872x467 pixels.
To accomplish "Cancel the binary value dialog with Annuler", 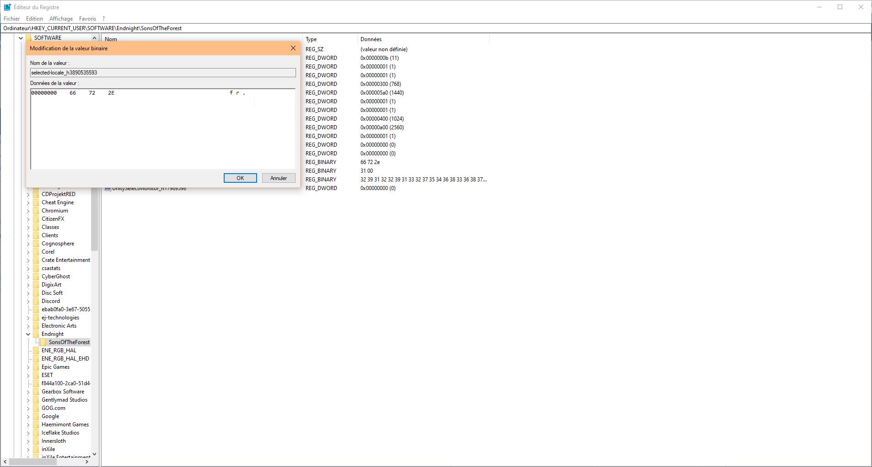I will pyautogui.click(x=278, y=178).
